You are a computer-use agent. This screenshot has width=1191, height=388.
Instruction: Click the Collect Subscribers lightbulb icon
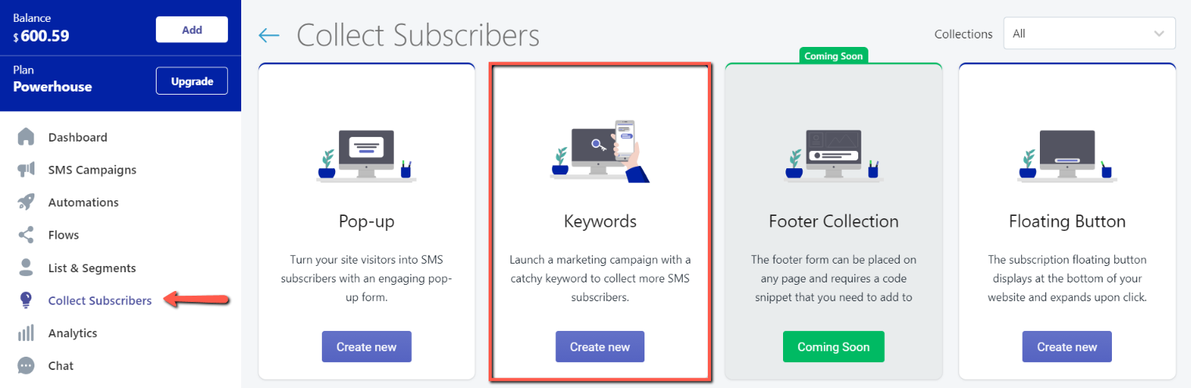[26, 300]
